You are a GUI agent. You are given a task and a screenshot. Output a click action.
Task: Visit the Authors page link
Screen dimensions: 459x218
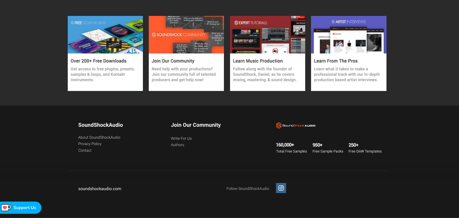(x=177, y=145)
